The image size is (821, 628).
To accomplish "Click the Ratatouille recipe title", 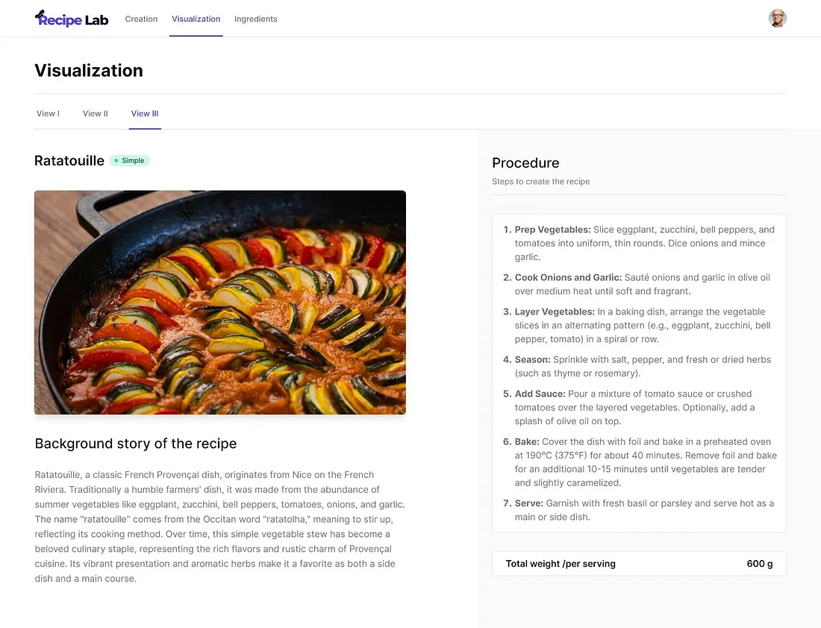I will [69, 161].
